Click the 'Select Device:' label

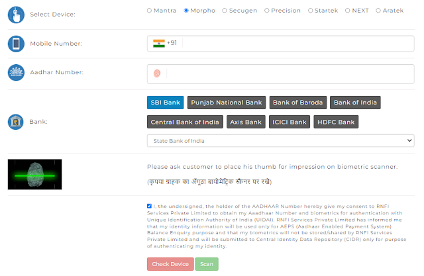click(x=53, y=15)
